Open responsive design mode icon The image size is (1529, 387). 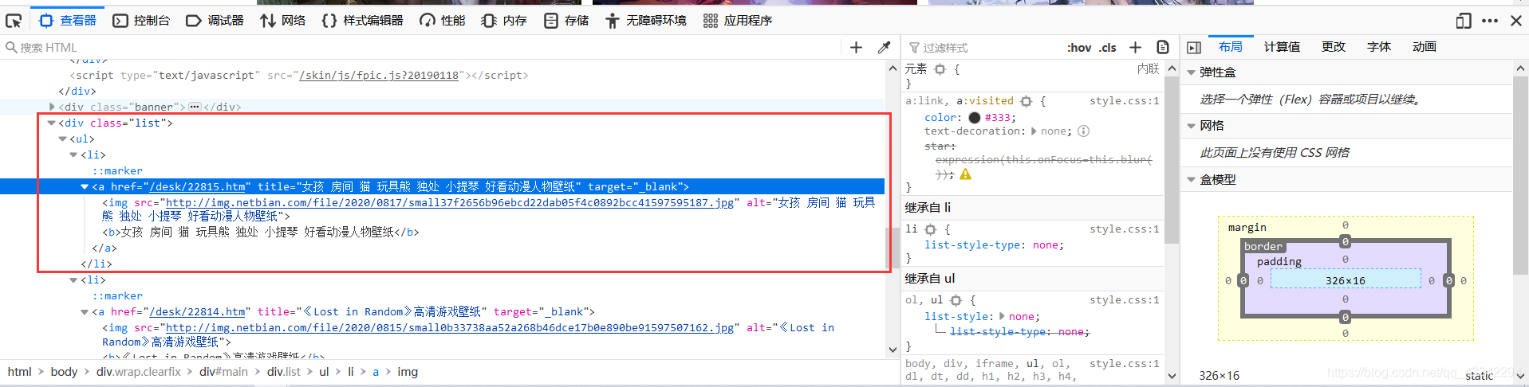[1464, 21]
